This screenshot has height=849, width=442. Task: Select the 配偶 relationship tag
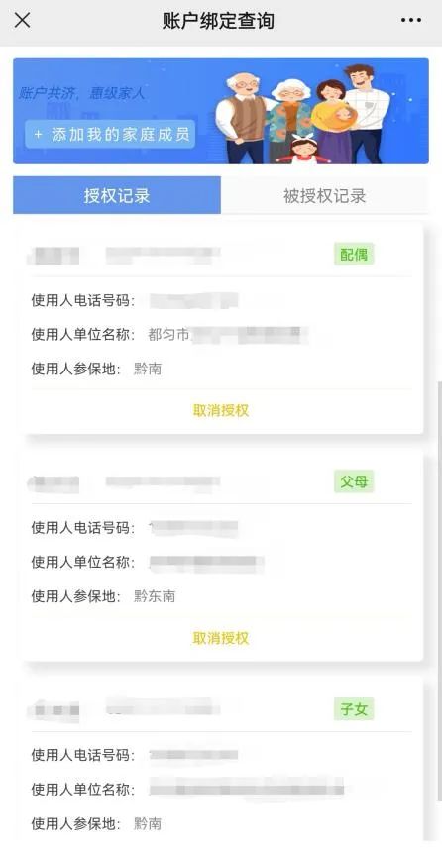(x=354, y=254)
